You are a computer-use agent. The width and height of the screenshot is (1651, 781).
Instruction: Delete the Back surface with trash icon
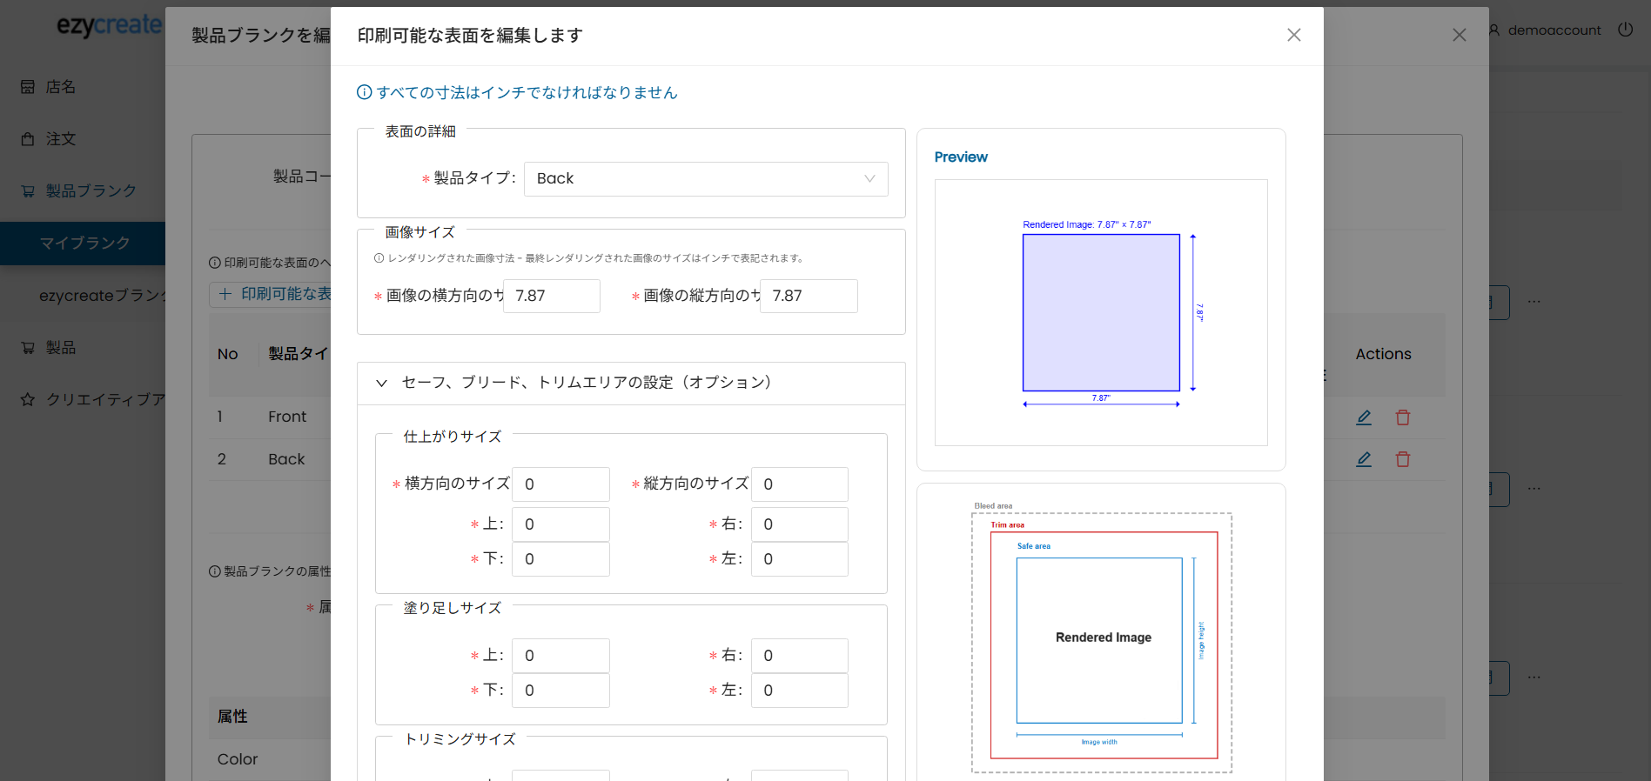[1403, 459]
